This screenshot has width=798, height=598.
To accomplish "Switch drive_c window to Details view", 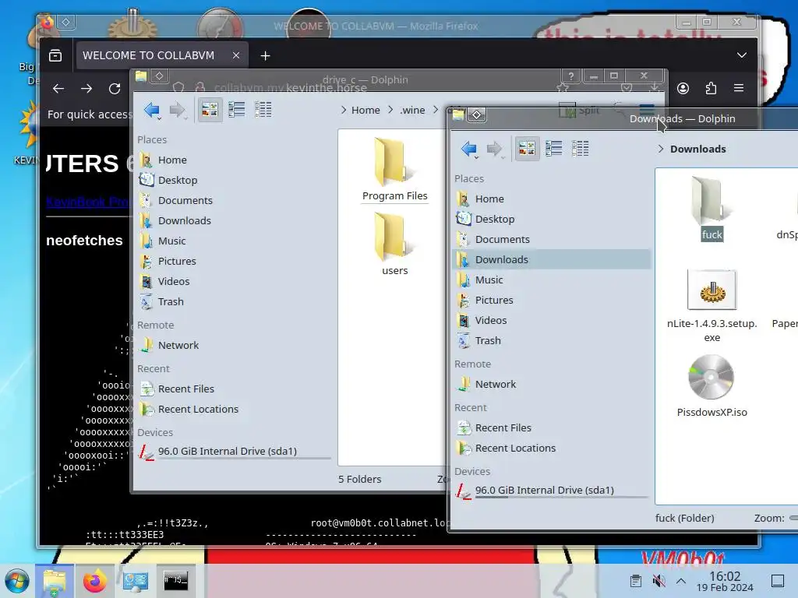I will (x=263, y=109).
